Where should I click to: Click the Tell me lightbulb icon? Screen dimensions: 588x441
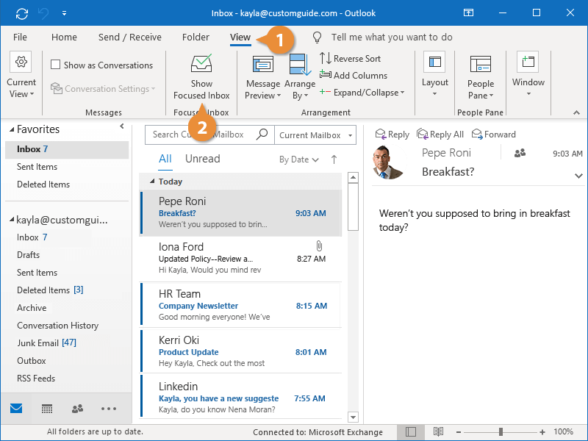318,37
